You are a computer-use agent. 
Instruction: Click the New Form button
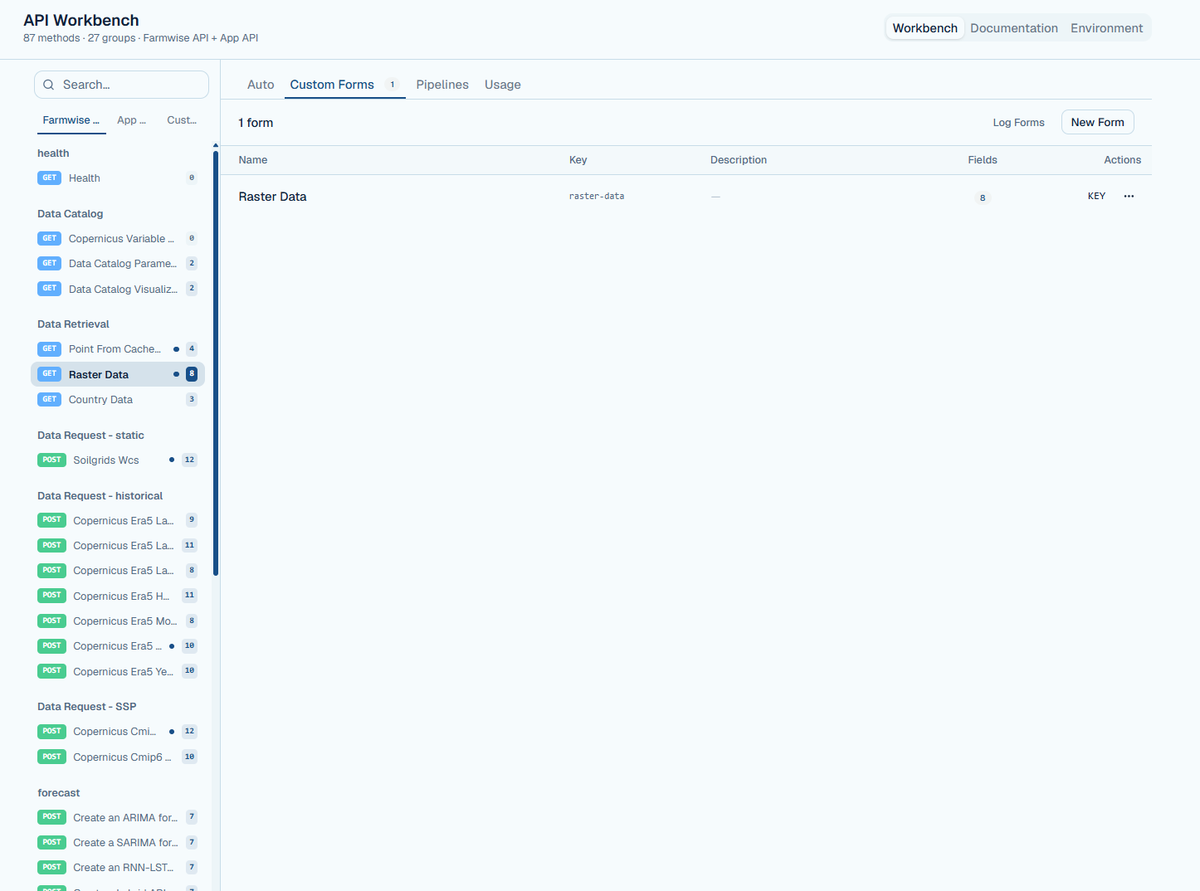(1097, 122)
